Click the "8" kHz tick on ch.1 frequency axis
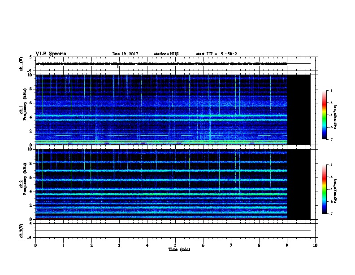Screen dimensions: 355x275 click(31, 89)
